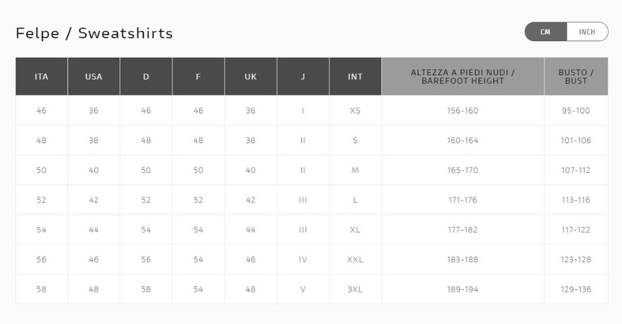Click the ITA column header

(x=41, y=76)
